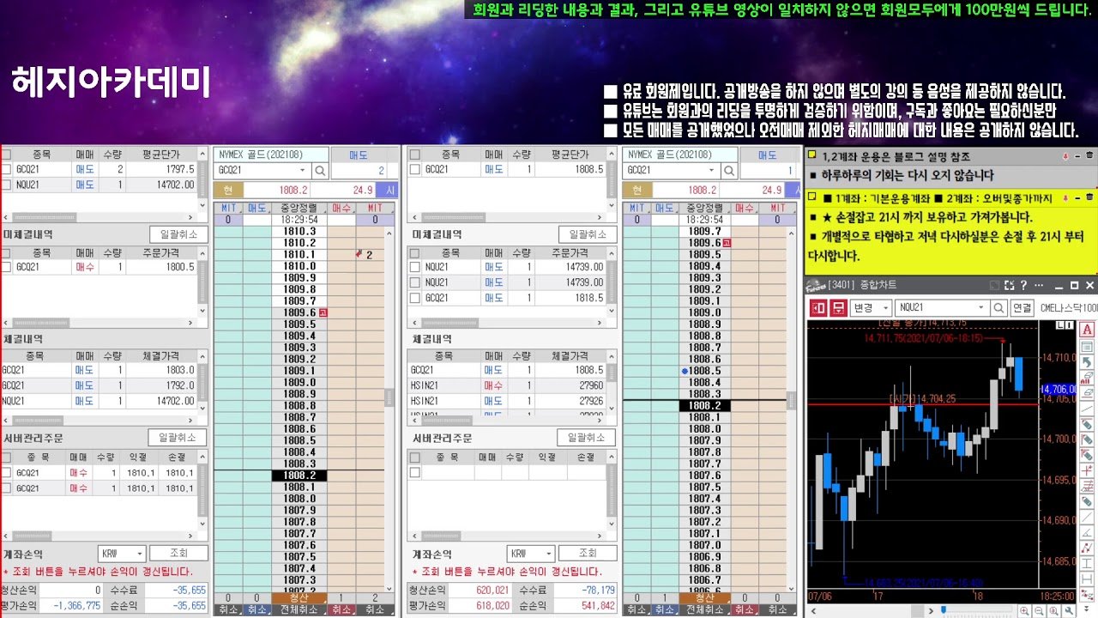Click the fullscreen arrows icon in 종합차트 title bar

coord(1010,286)
